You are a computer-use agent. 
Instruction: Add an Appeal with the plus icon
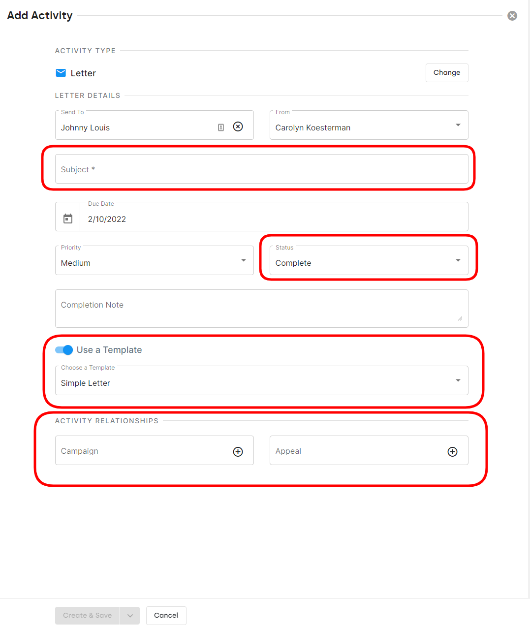pyautogui.click(x=452, y=452)
